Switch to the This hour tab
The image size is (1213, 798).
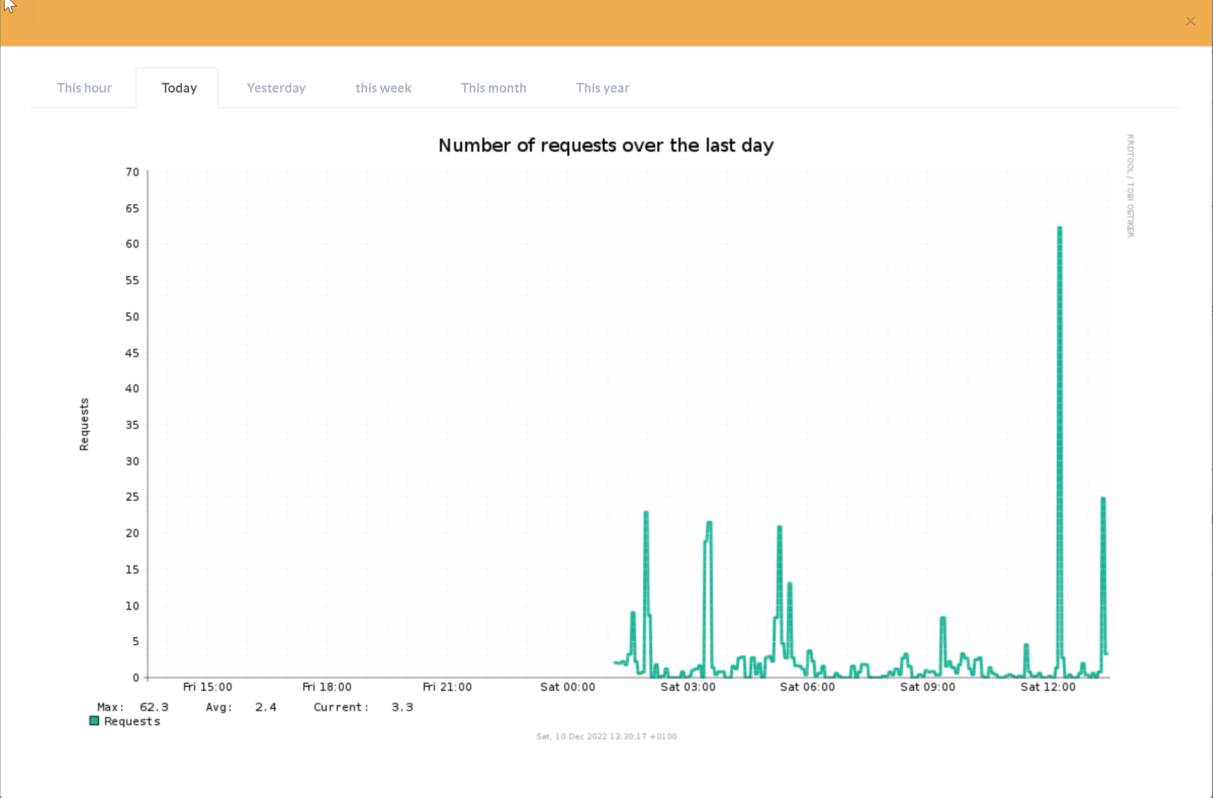[84, 87]
